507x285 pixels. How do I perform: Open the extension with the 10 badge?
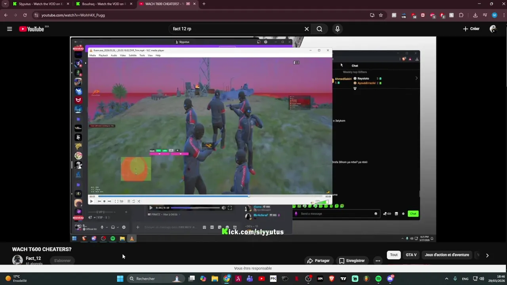coord(413,15)
